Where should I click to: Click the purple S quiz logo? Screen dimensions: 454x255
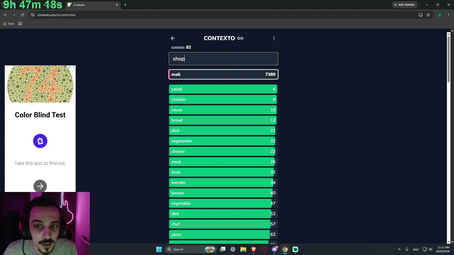pos(40,141)
